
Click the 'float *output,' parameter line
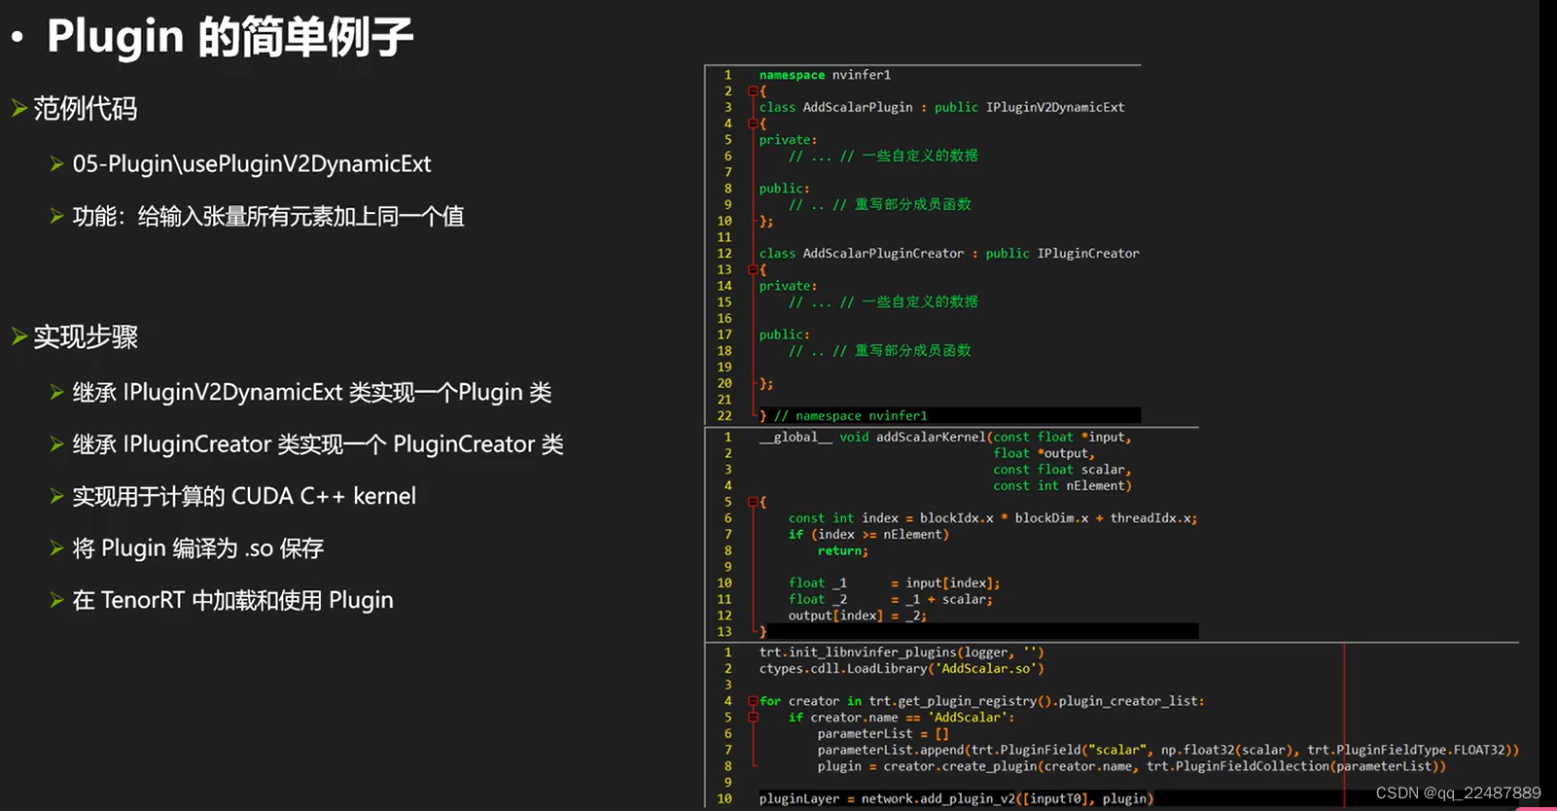click(x=1044, y=453)
